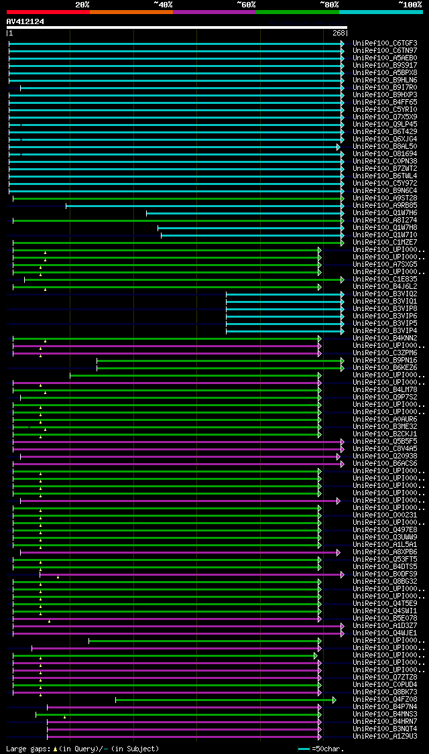The height and width of the screenshot is (754, 429).
Task: Select hit label UniRef100_B8AL50
Action: point(385,146)
